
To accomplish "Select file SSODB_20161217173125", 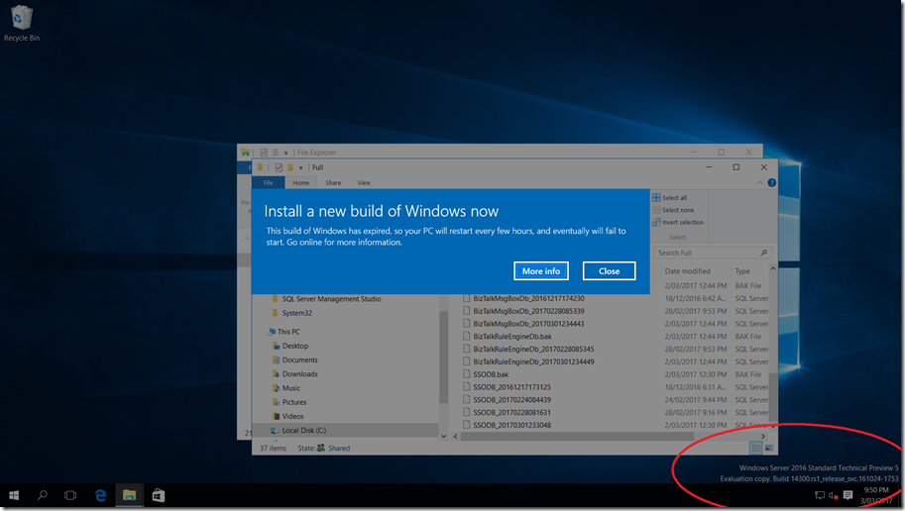I will [511, 387].
